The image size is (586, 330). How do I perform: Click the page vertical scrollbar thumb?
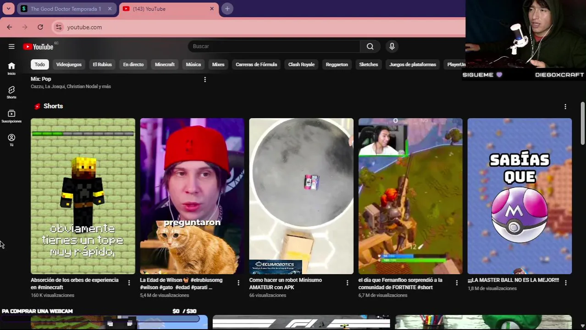coord(582,124)
